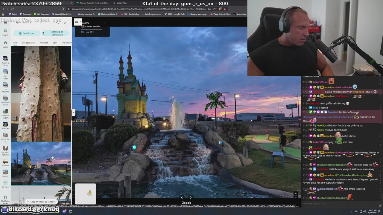Click the search magnifier in Maps search box
The image size is (383, 215).
tap(57, 22)
